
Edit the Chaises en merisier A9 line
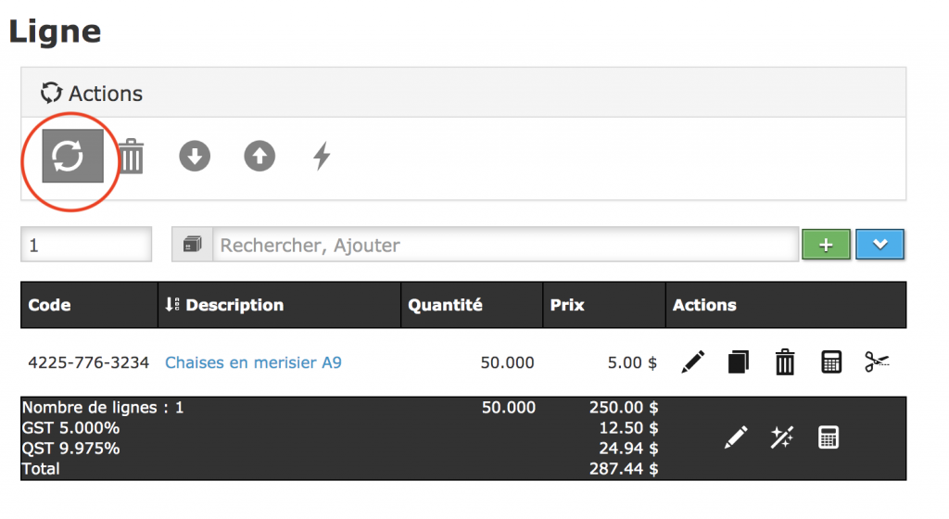click(692, 362)
